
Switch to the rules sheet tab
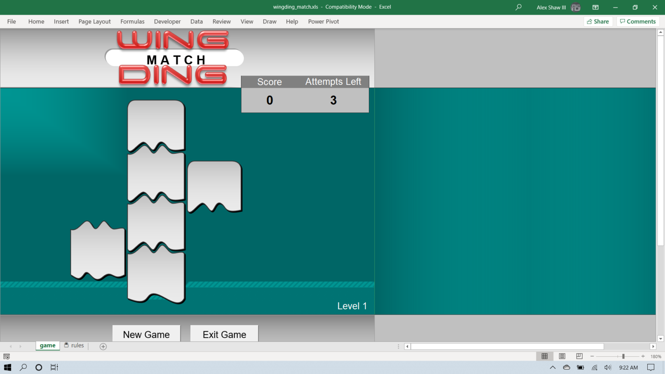[77, 345]
